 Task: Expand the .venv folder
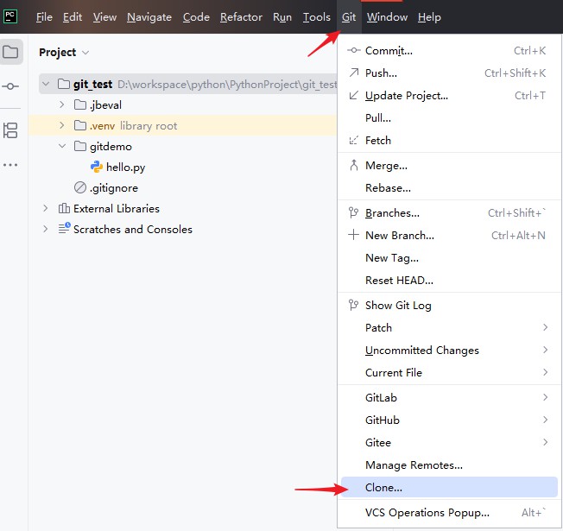point(62,125)
